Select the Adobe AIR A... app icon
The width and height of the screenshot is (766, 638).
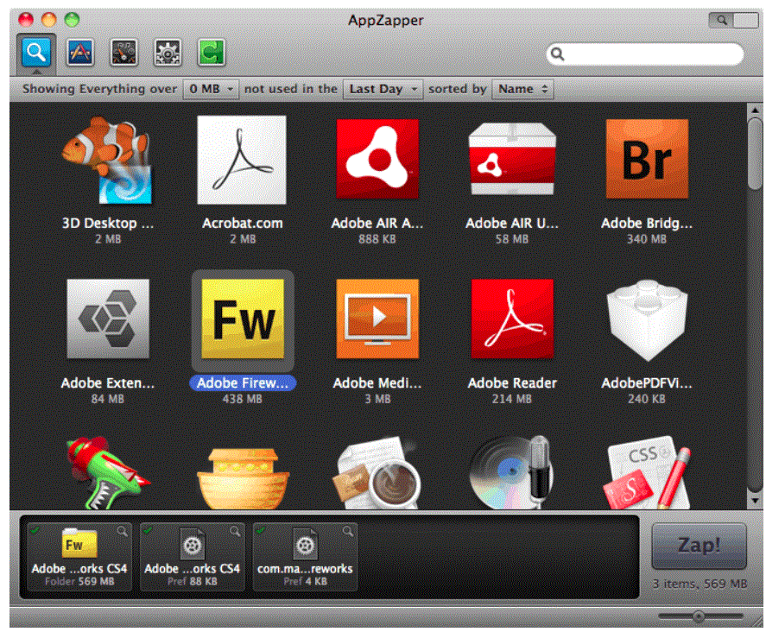(377, 159)
